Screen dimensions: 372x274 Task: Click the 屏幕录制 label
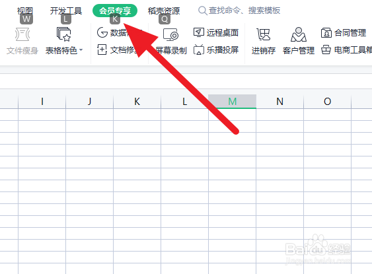coord(171,50)
